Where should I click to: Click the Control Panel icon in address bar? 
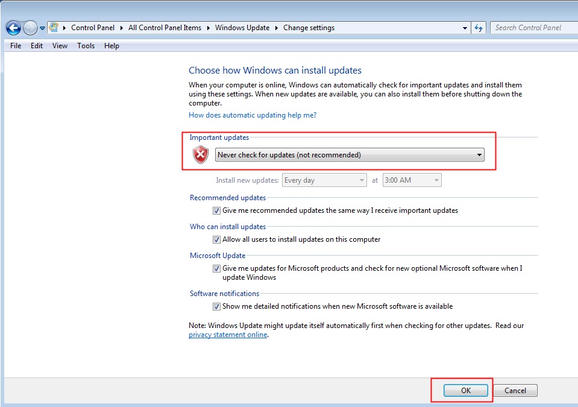pos(54,27)
